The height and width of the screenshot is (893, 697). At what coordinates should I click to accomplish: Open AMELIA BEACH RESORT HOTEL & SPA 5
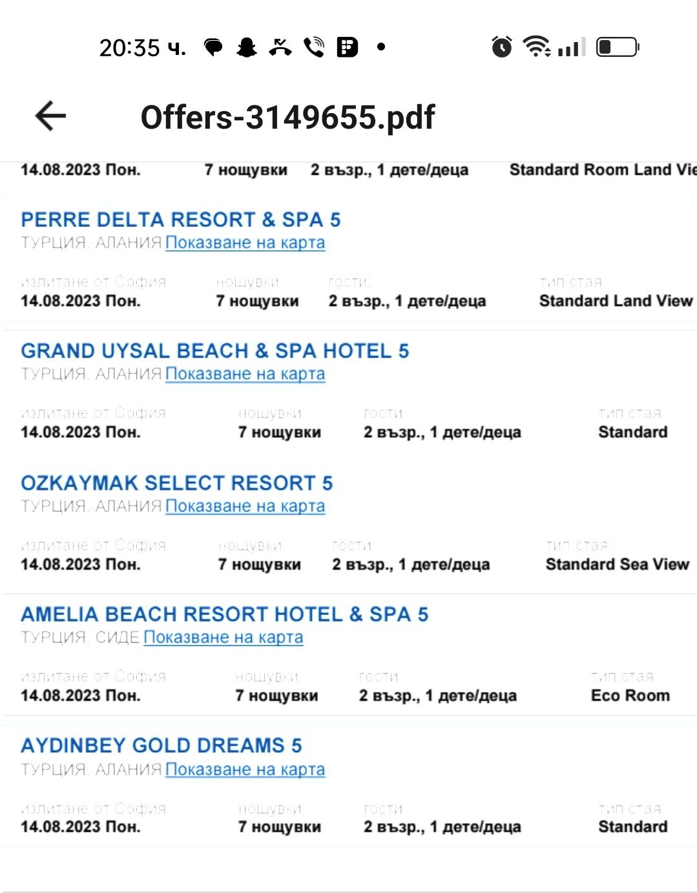(x=225, y=614)
